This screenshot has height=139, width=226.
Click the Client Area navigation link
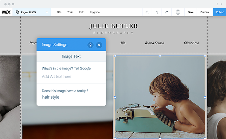click(x=191, y=43)
